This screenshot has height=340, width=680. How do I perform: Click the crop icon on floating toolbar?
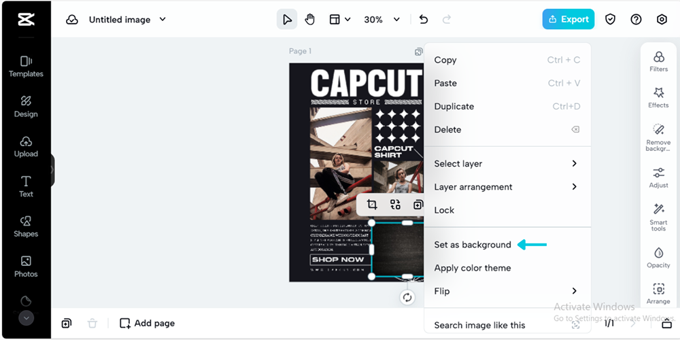(372, 205)
